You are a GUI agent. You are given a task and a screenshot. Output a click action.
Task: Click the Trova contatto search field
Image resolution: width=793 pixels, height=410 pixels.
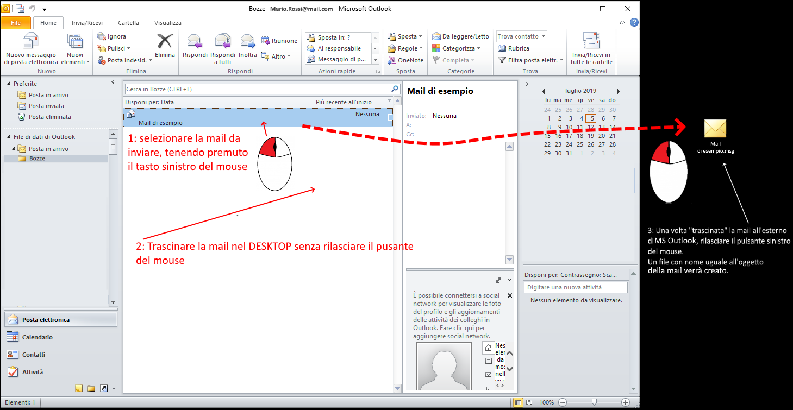coord(521,36)
